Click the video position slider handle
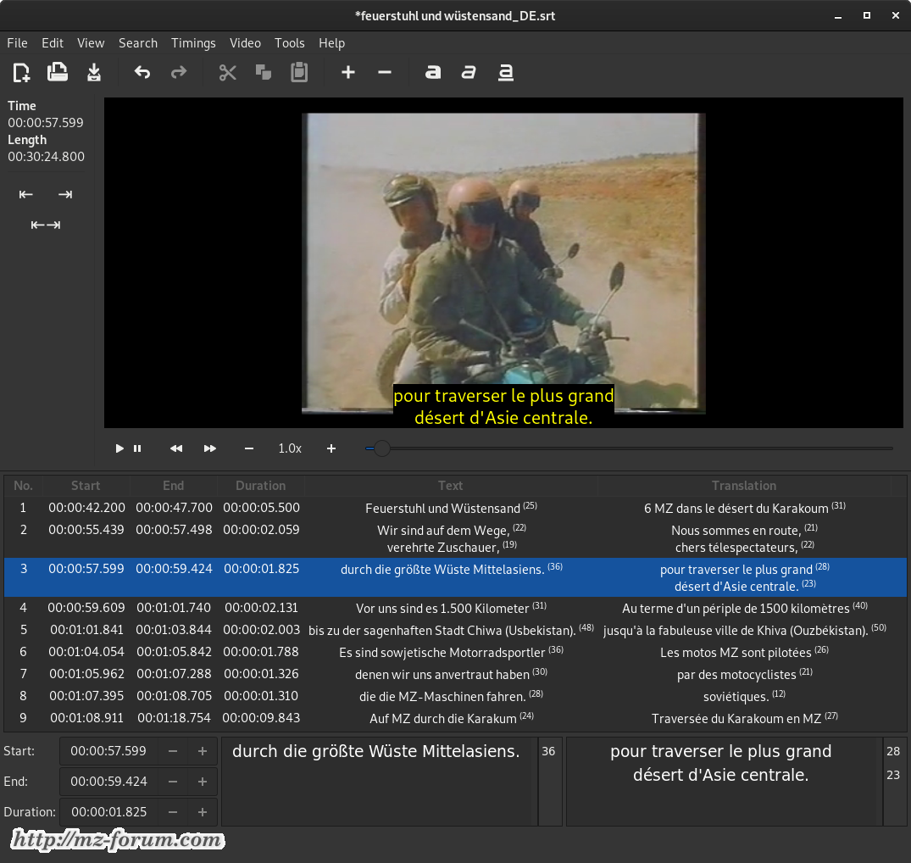The height and width of the screenshot is (863, 911). pyautogui.click(x=382, y=448)
